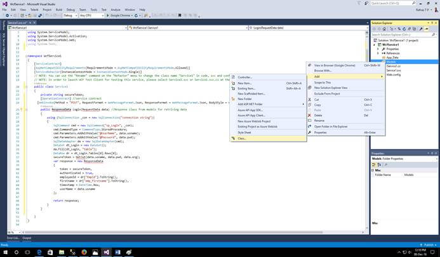Click the Cut scissors icon in context menu
Image resolution: width=440 pixels, height=257 pixels.
coord(309,99)
